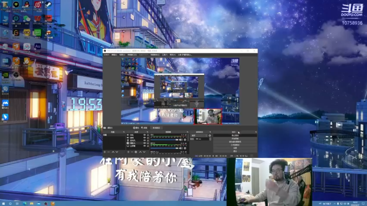This screenshot has width=367, height=206.
Task: Click the 取消激活 button in source toolbar
Action: click(156, 128)
